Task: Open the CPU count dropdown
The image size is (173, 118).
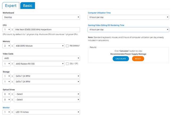Action: [x=6, y=30]
